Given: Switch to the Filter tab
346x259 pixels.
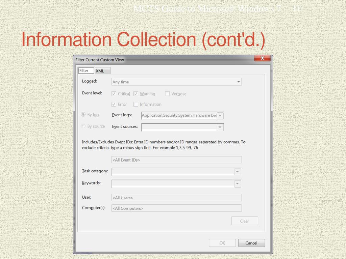Looking at the screenshot, I should (86, 70).
